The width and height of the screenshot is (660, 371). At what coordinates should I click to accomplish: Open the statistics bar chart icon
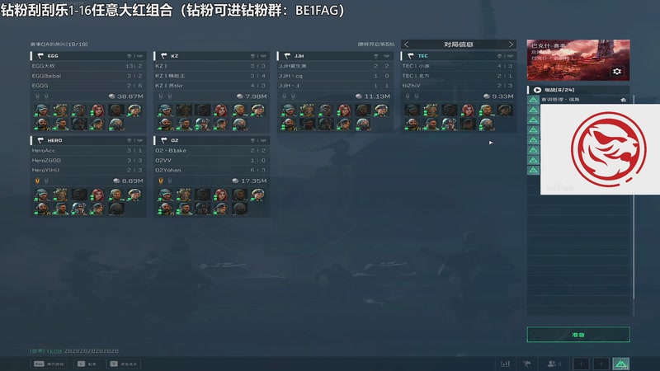pos(506,364)
